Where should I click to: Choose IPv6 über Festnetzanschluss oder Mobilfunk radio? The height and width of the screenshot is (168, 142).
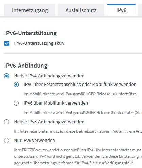pos(16,85)
